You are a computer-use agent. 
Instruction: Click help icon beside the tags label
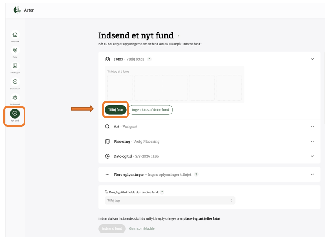point(162,192)
